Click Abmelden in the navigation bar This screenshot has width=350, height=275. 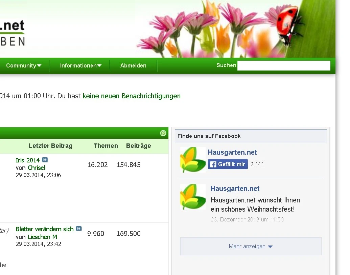tap(133, 66)
